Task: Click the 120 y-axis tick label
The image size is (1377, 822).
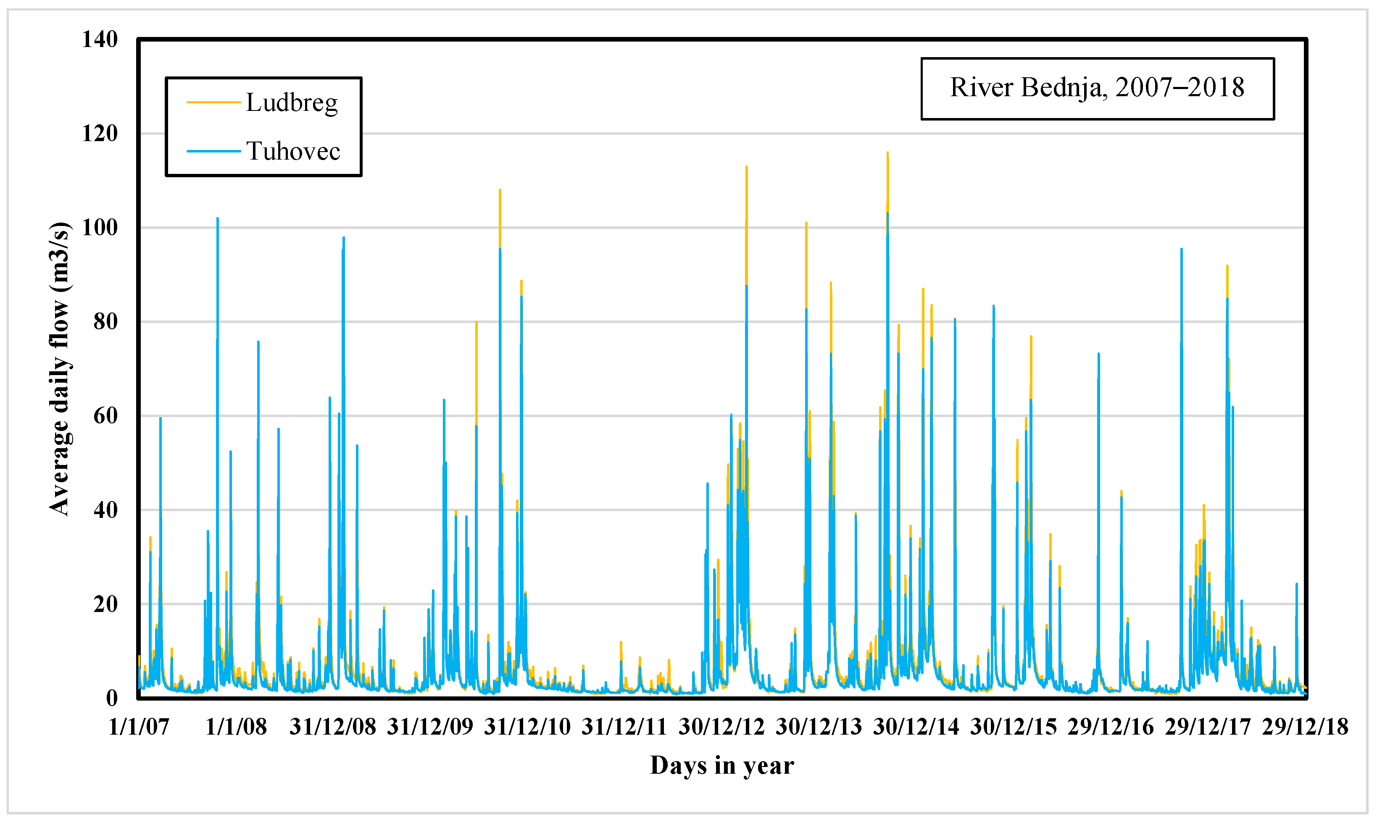Action: point(100,134)
